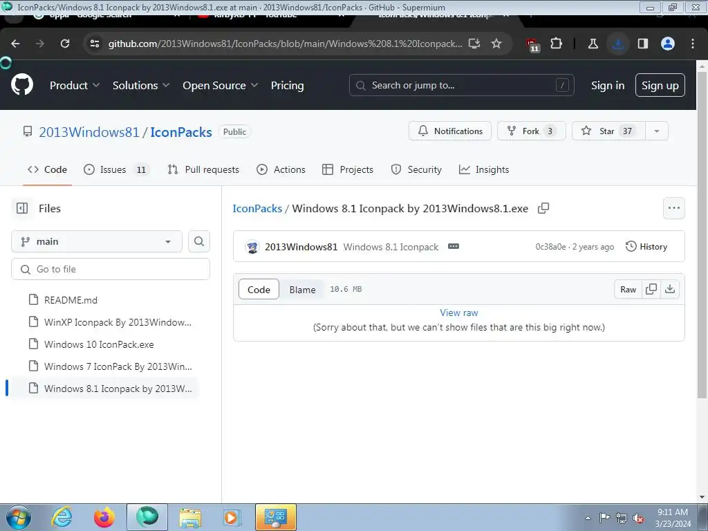Viewport: 708px width, 531px height.
Task: Switch to the Issues tab
Action: (116, 169)
